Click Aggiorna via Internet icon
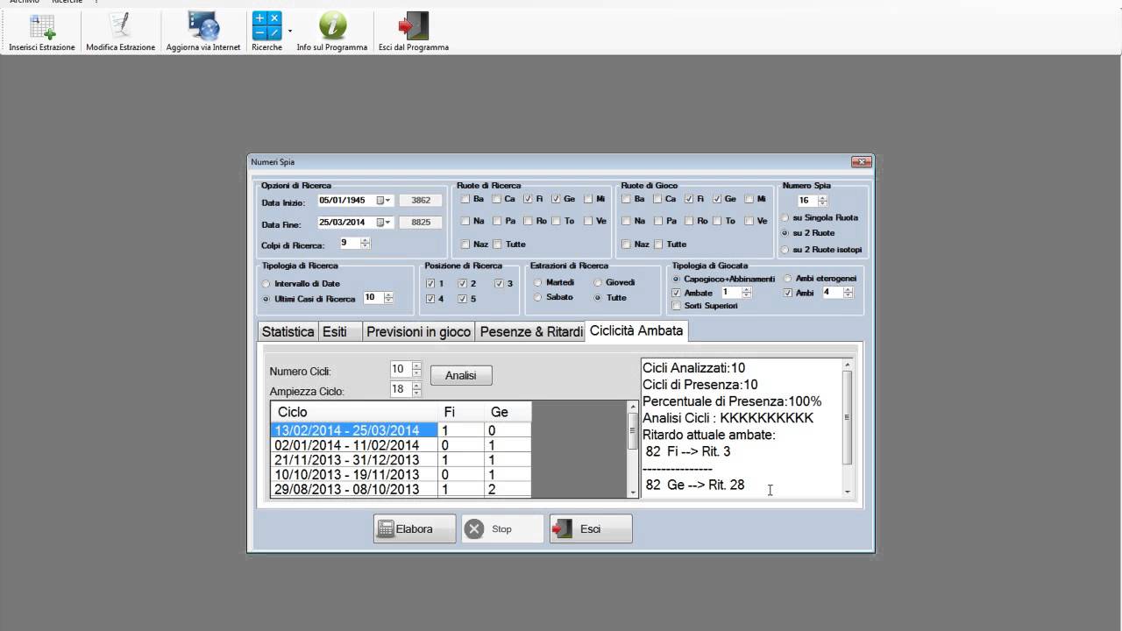The image size is (1122, 631). [203, 32]
